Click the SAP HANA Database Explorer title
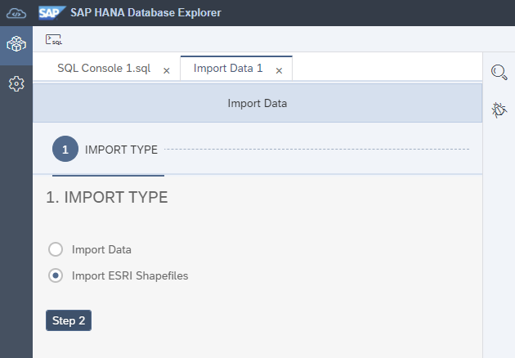 pos(146,13)
